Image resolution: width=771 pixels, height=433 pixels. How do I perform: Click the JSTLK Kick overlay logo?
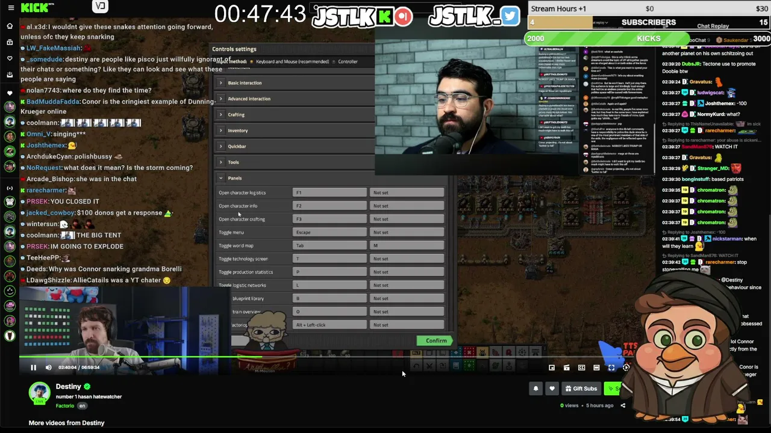(362, 17)
